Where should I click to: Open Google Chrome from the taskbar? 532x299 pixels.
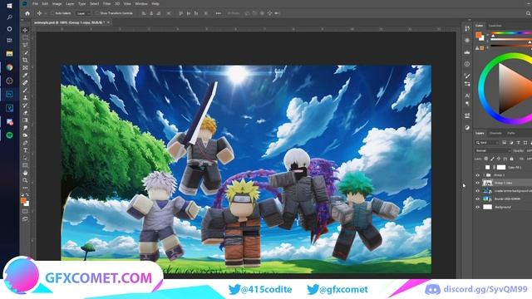9,67
